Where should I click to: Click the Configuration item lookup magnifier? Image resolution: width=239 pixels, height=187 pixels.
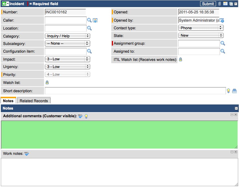pos(89,51)
